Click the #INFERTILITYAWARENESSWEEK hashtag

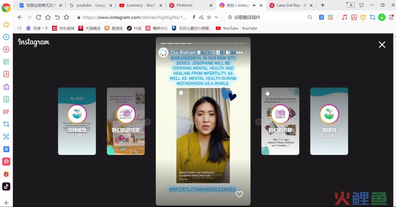(202, 189)
